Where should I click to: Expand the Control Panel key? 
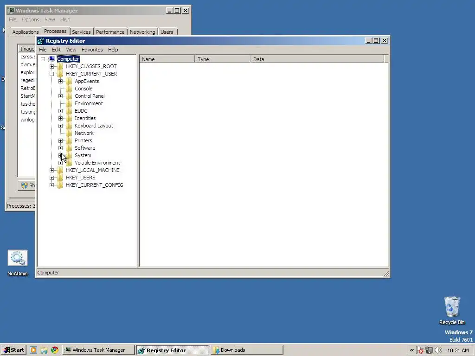(61, 96)
